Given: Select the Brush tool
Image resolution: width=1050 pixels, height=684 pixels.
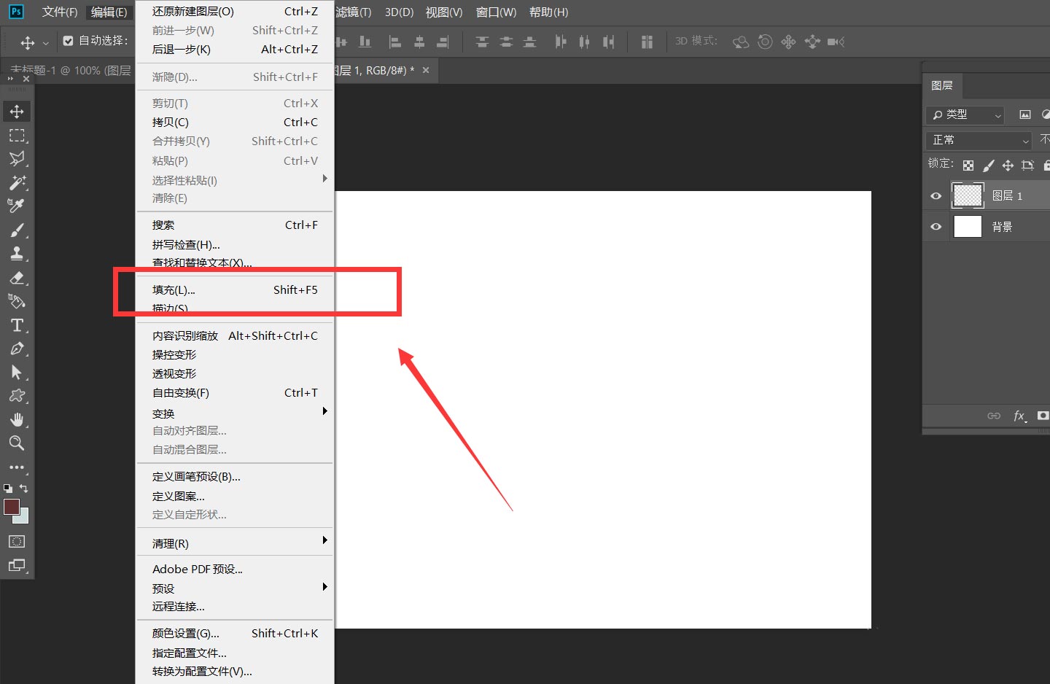Looking at the screenshot, I should (x=17, y=230).
